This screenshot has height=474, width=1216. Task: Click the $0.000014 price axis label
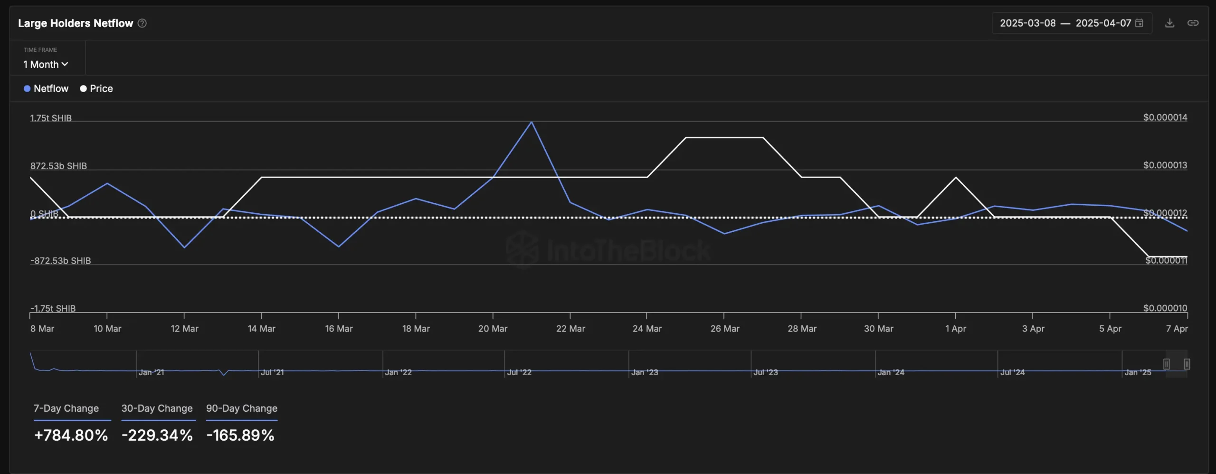coord(1165,117)
